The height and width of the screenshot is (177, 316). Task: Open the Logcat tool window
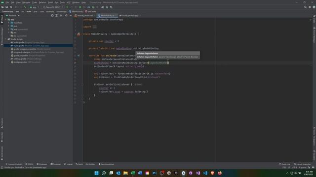click(x=68, y=164)
